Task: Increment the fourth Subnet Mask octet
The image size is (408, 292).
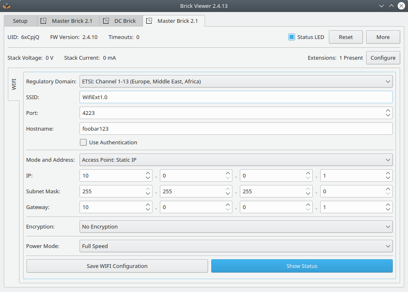Action: [388, 189]
